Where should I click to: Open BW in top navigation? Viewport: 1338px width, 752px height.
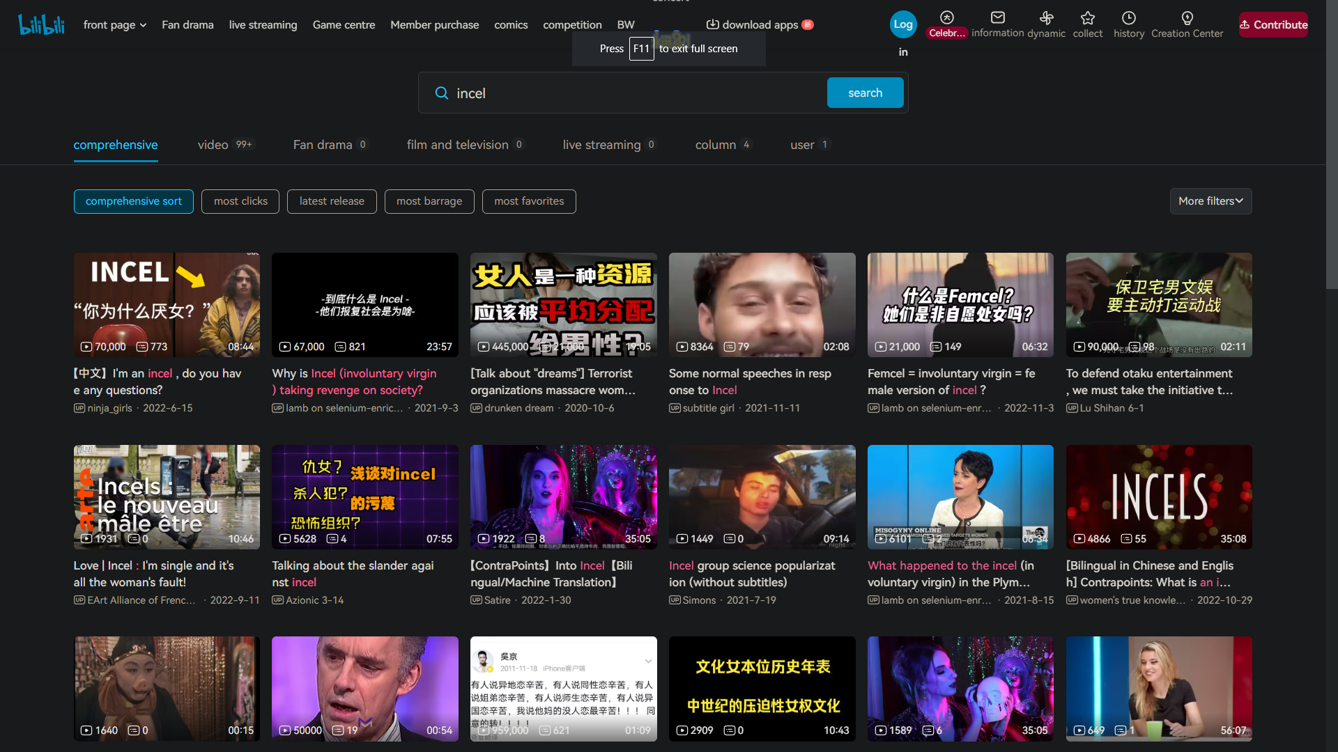[x=626, y=25]
